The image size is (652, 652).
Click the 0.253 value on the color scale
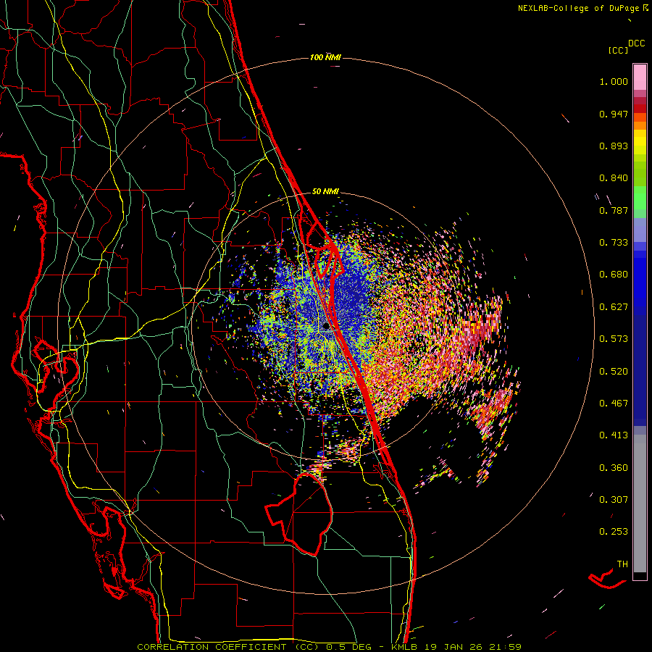pyautogui.click(x=614, y=532)
